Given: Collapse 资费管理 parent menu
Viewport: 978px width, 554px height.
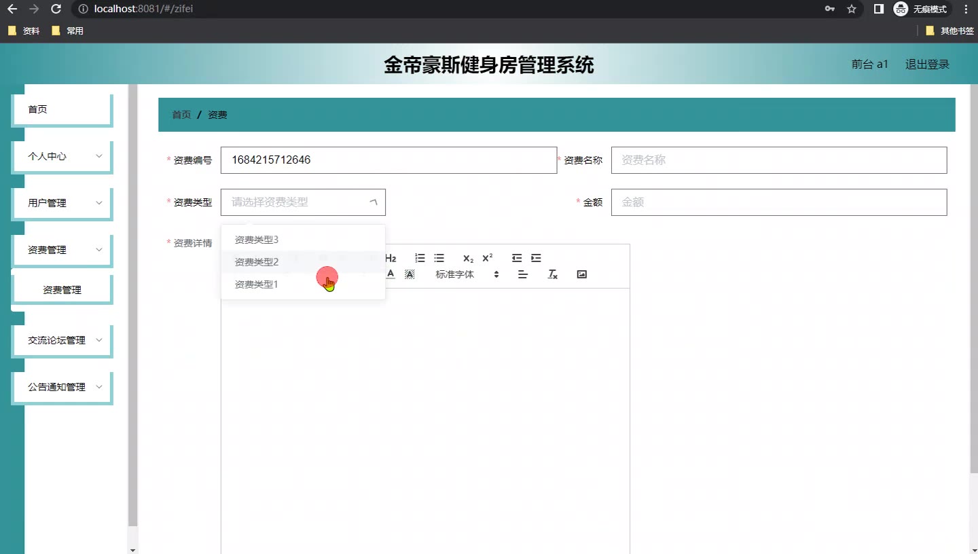Looking at the screenshot, I should point(62,250).
